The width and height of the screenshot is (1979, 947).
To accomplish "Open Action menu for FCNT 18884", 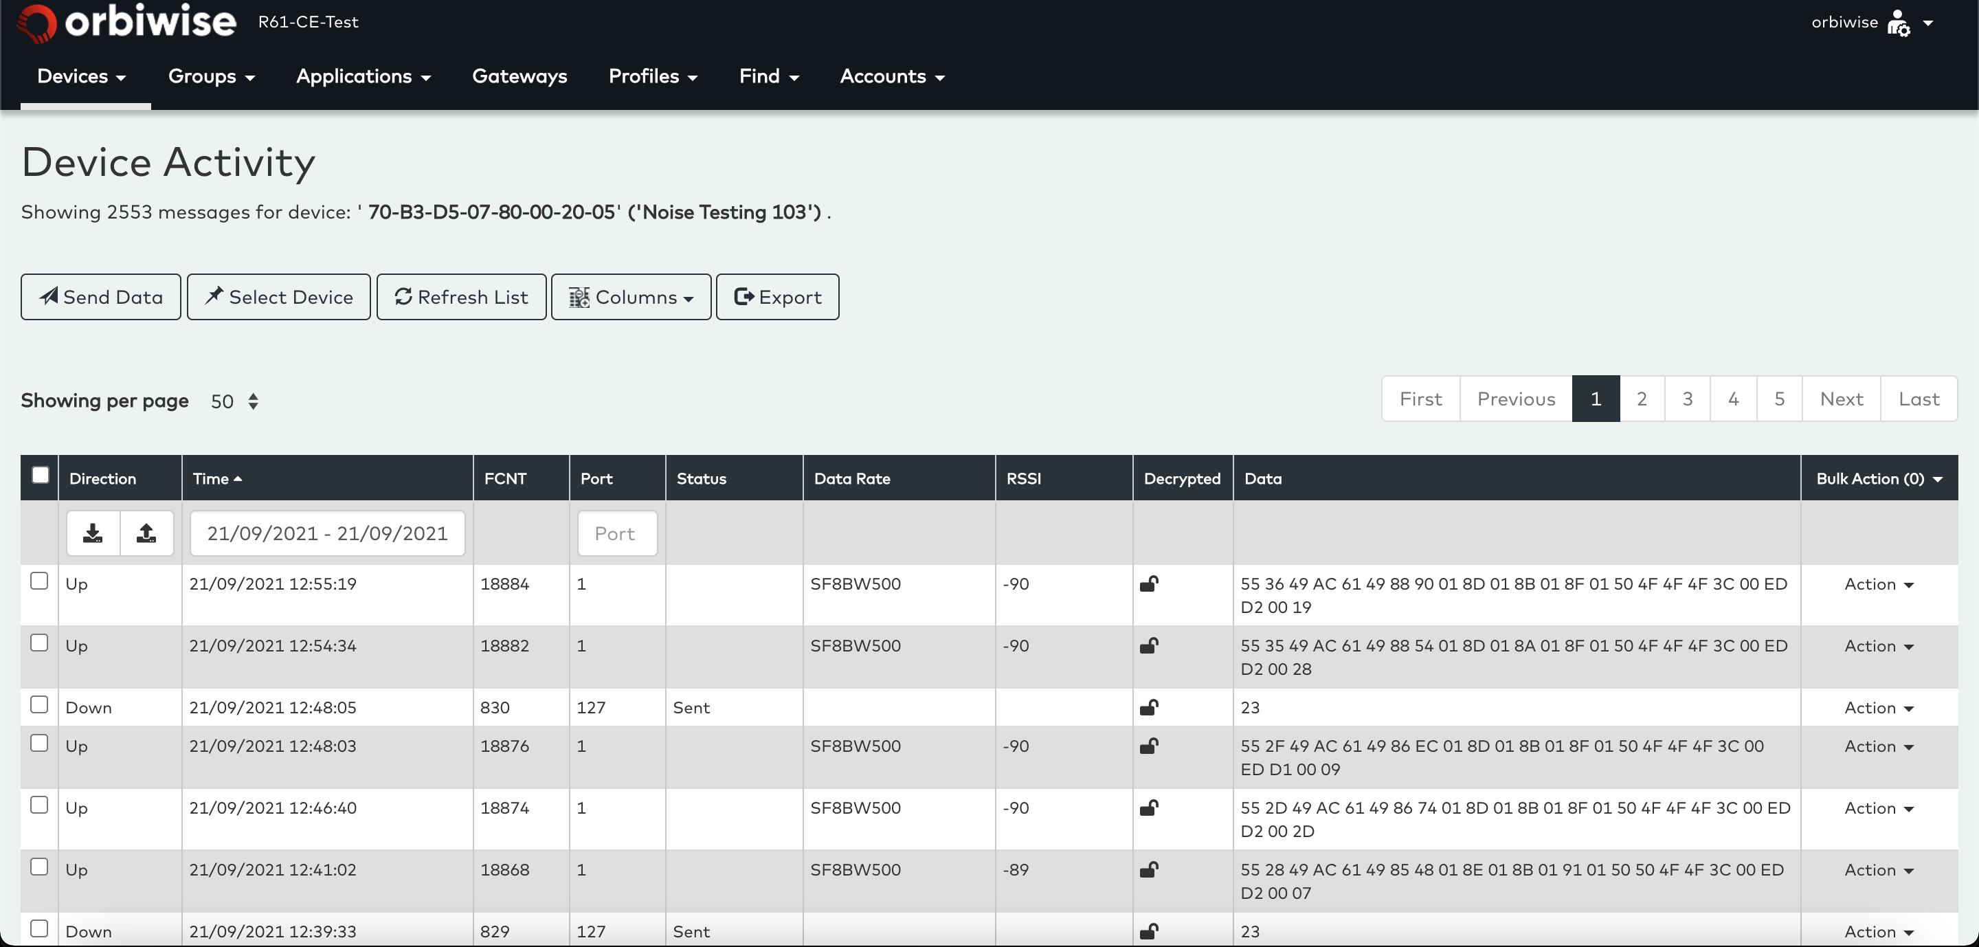I will pyautogui.click(x=1879, y=583).
